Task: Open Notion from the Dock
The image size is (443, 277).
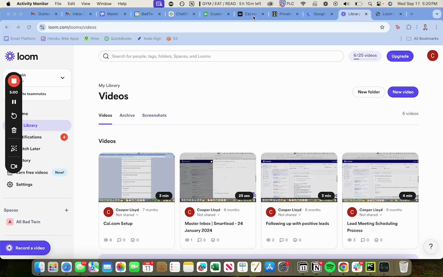Action: tap(316, 267)
